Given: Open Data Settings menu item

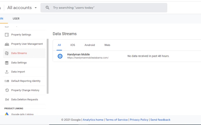Looking at the screenshot, I should click(x=19, y=63).
